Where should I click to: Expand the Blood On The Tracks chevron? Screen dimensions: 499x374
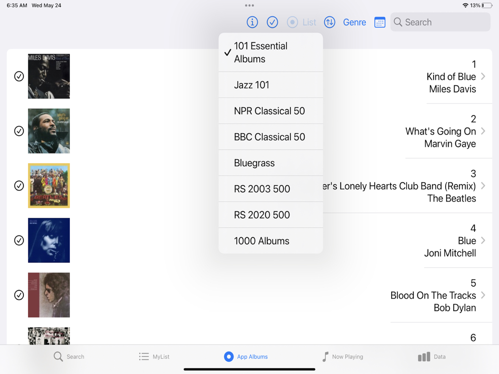[483, 295]
